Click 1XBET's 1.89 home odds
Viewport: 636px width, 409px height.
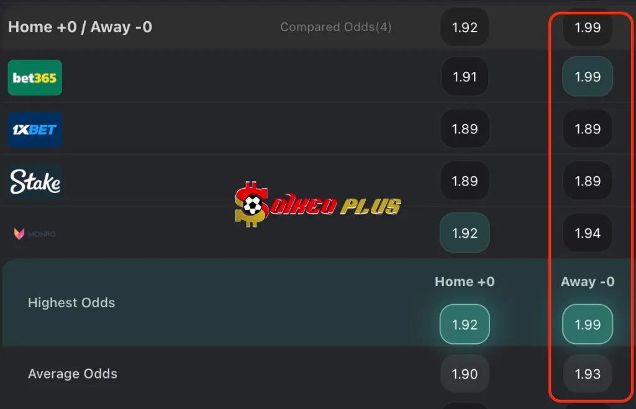point(465,128)
